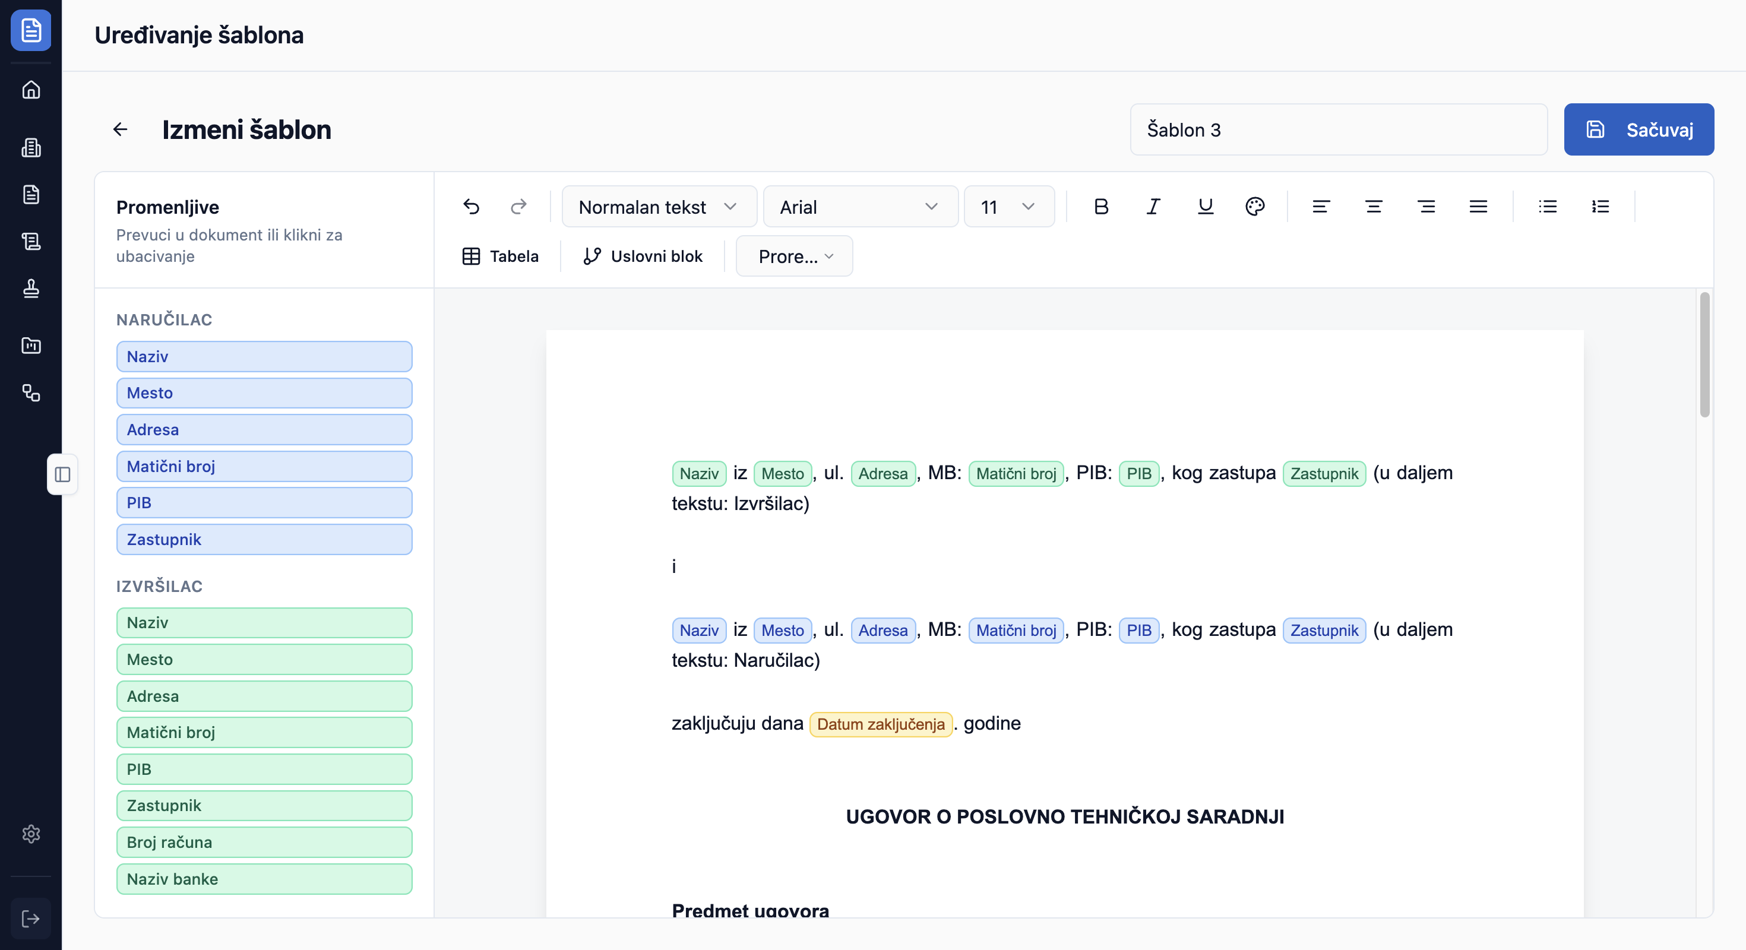1746x950 pixels.
Task: Toggle bold formatting
Action: 1100,207
